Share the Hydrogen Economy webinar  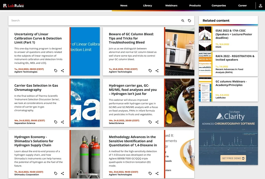(x=62, y=173)
